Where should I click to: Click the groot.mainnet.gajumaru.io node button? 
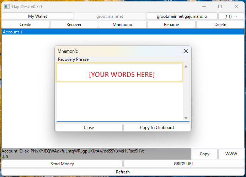click(x=182, y=16)
